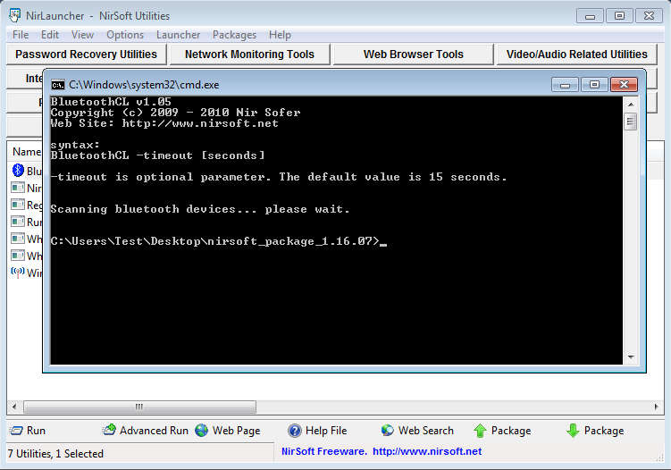671x470 pixels.
Task: Open the File menu
Action: click(21, 35)
